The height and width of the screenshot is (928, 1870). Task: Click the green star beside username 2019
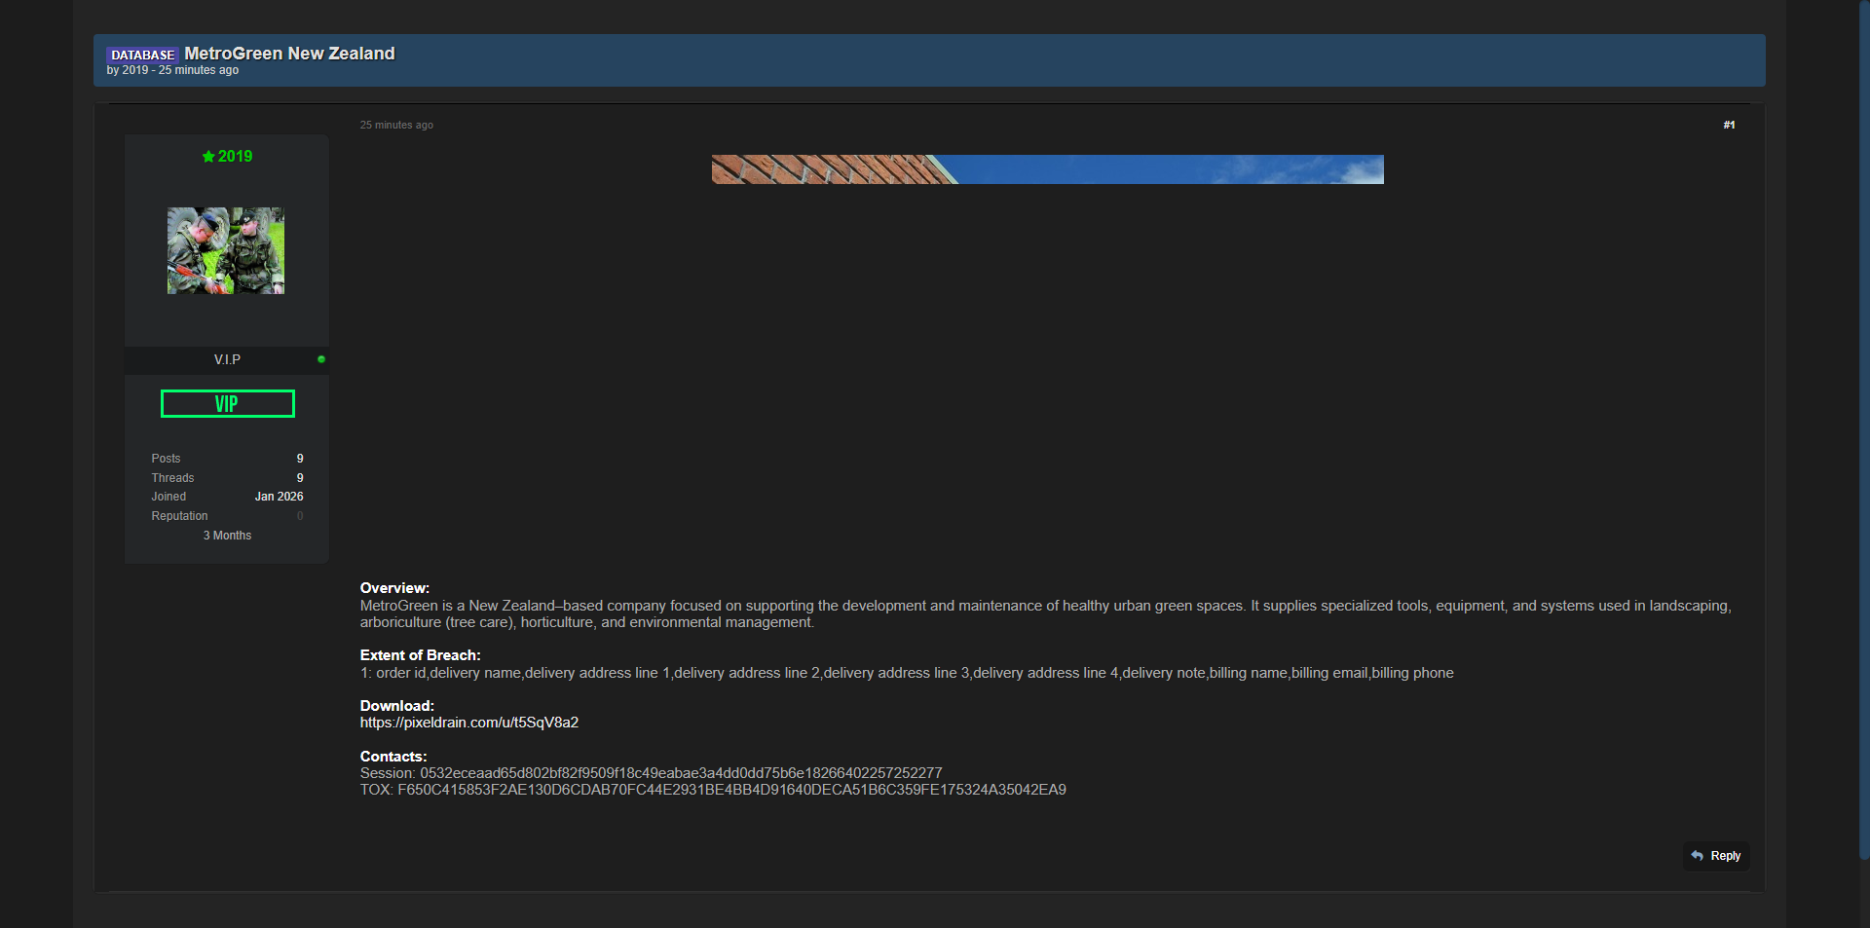[x=208, y=157]
